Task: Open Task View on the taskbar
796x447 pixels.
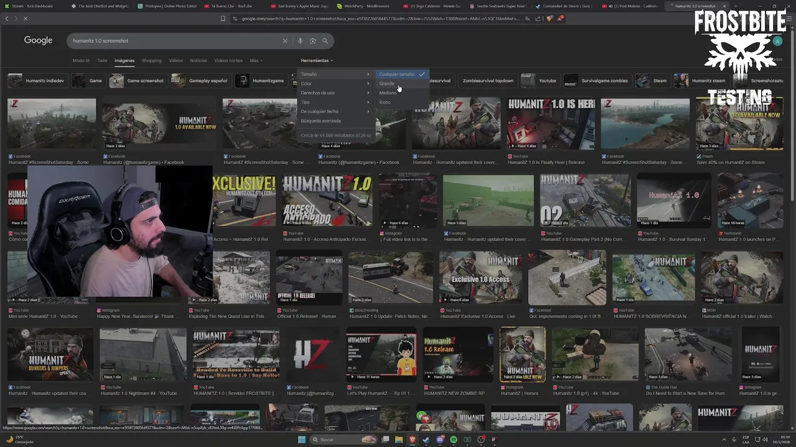Action: [x=385, y=440]
